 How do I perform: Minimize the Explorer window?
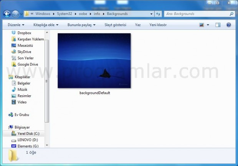[x=210, y=3]
